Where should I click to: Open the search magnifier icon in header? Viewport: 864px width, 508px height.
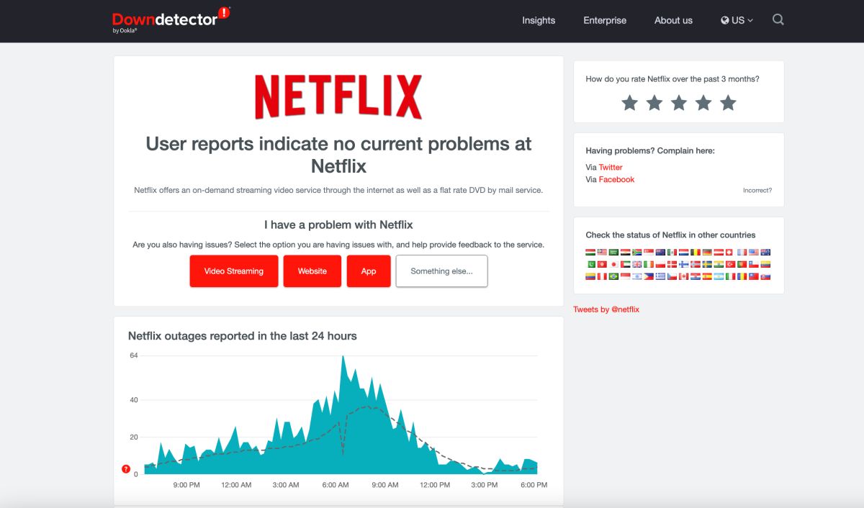(778, 19)
